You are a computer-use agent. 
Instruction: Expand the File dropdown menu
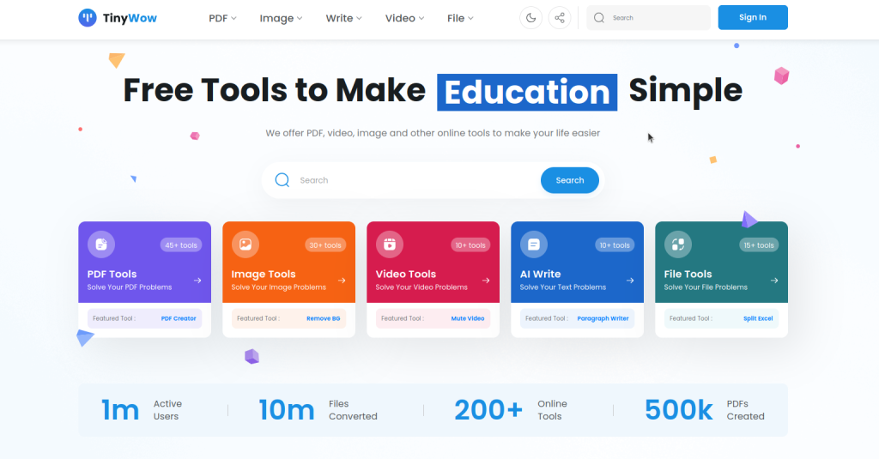coord(460,19)
